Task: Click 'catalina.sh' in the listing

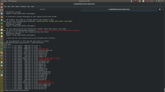Action: pyautogui.click(x=43, y=53)
